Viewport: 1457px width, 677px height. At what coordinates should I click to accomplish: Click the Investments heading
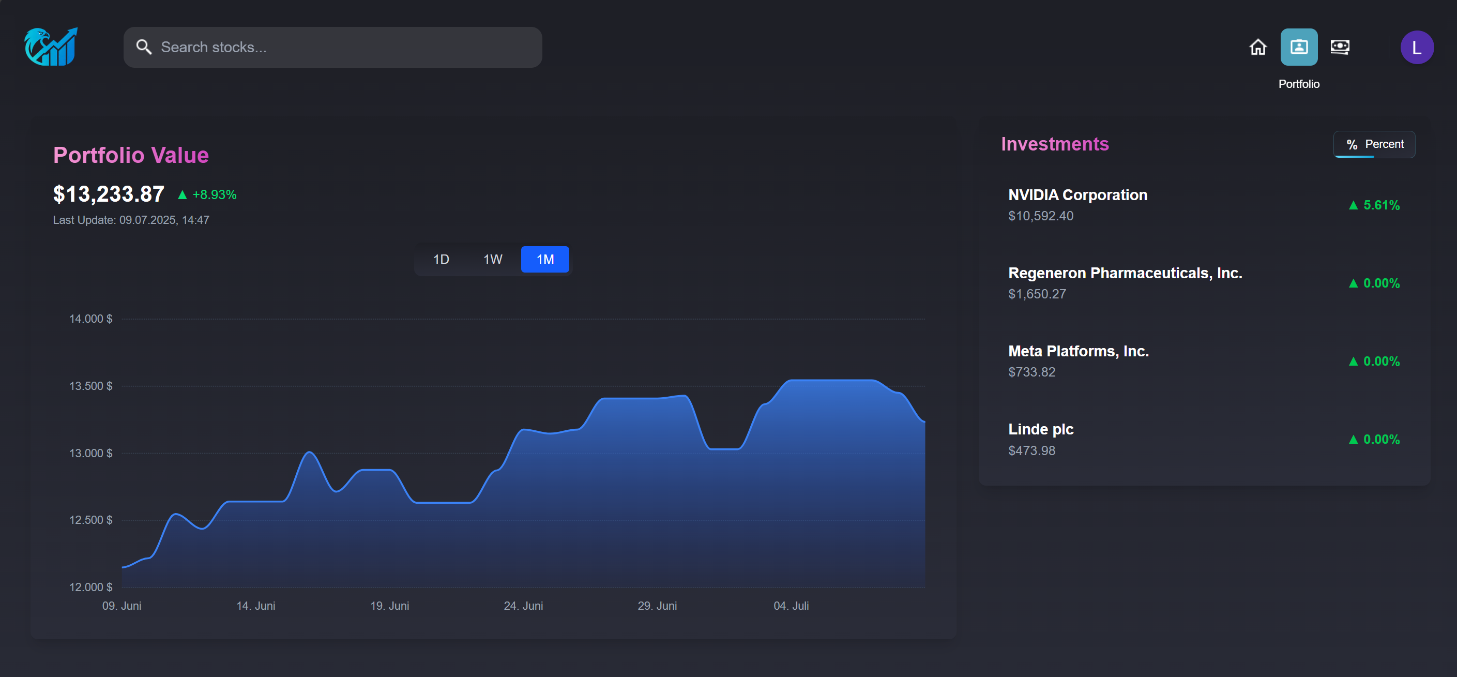pyautogui.click(x=1055, y=144)
